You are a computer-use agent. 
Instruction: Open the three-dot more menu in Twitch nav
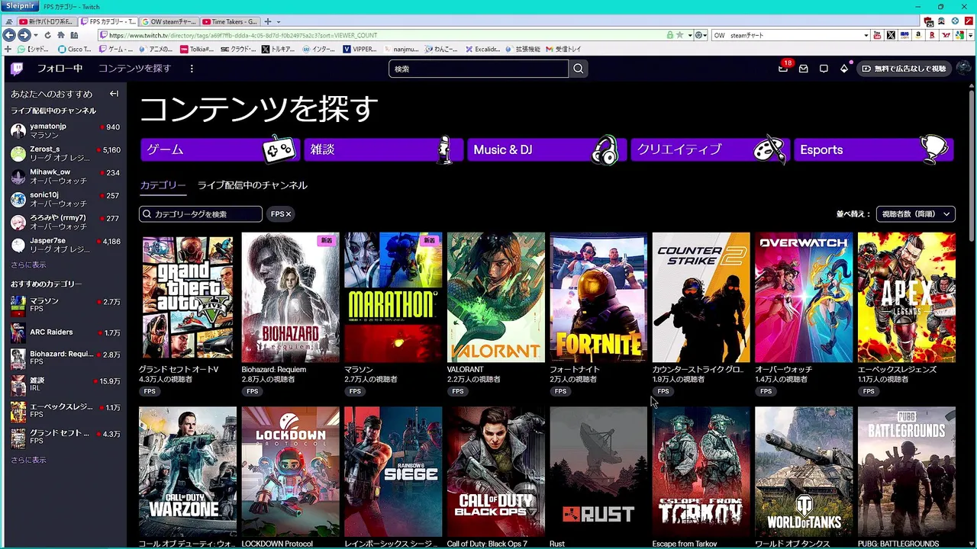tap(192, 69)
